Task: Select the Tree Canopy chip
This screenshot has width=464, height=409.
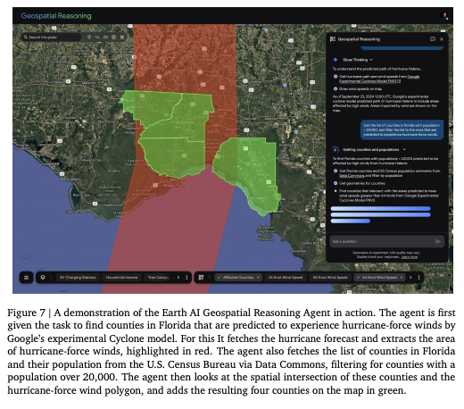Action: (x=159, y=278)
